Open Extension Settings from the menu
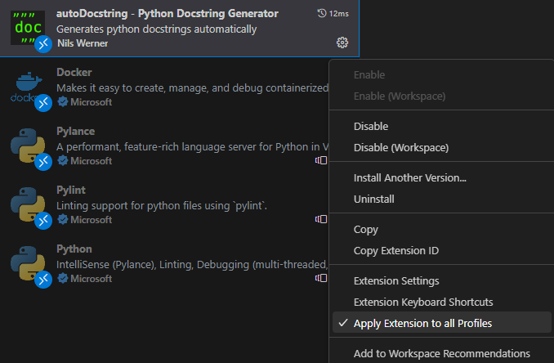This screenshot has height=363, width=554. point(441,281)
